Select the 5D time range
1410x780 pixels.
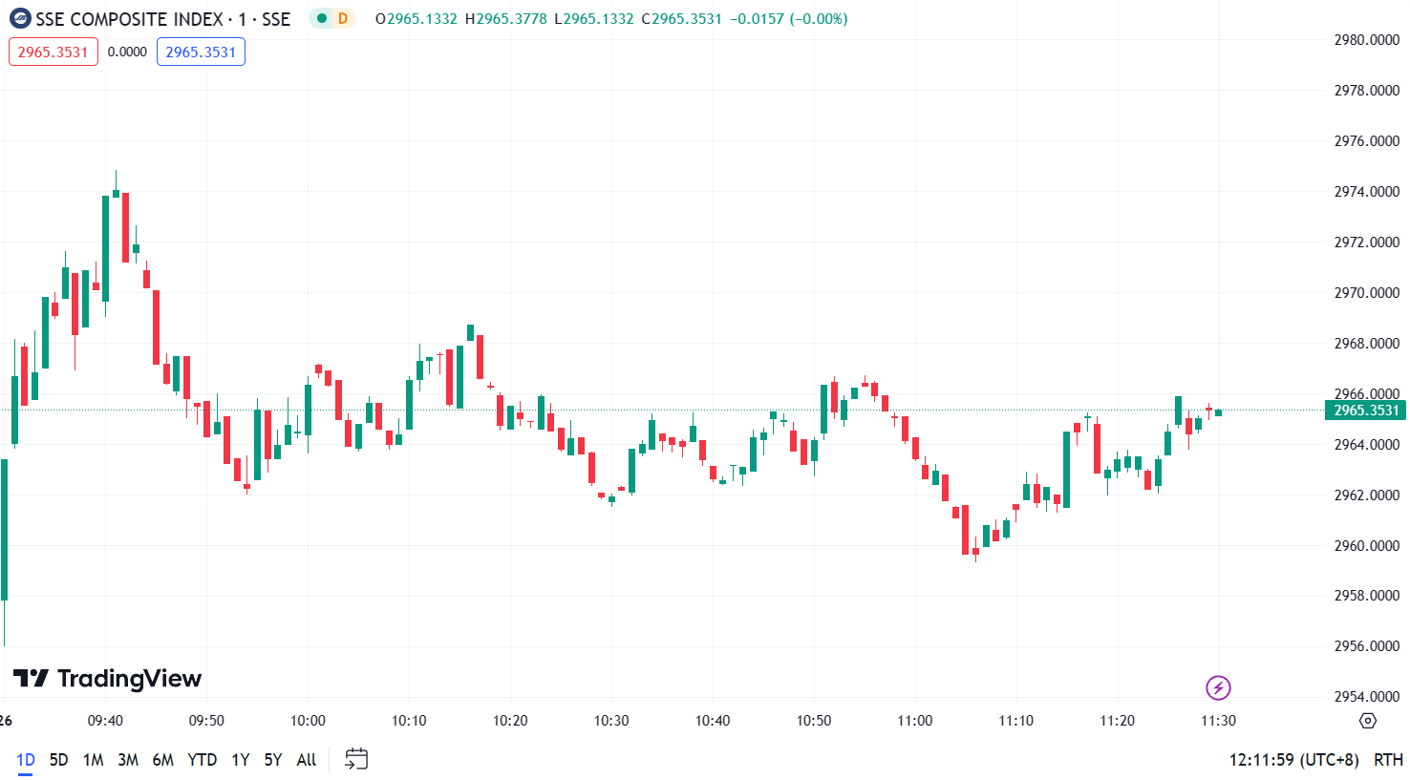(x=59, y=760)
